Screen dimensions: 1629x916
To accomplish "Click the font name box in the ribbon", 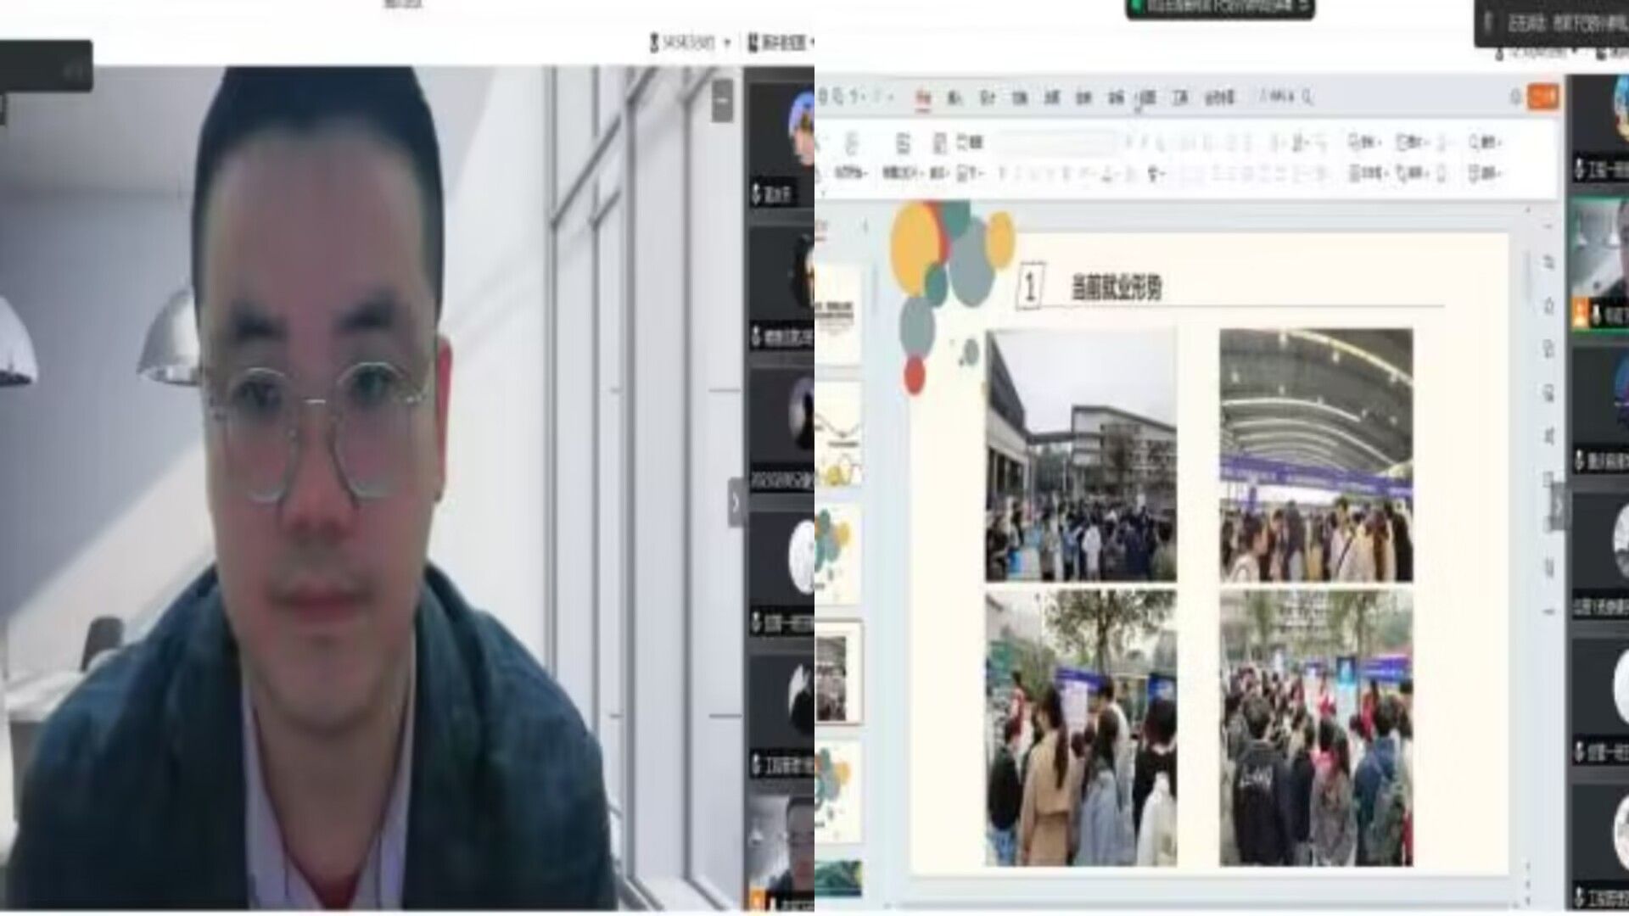I will tap(1056, 142).
